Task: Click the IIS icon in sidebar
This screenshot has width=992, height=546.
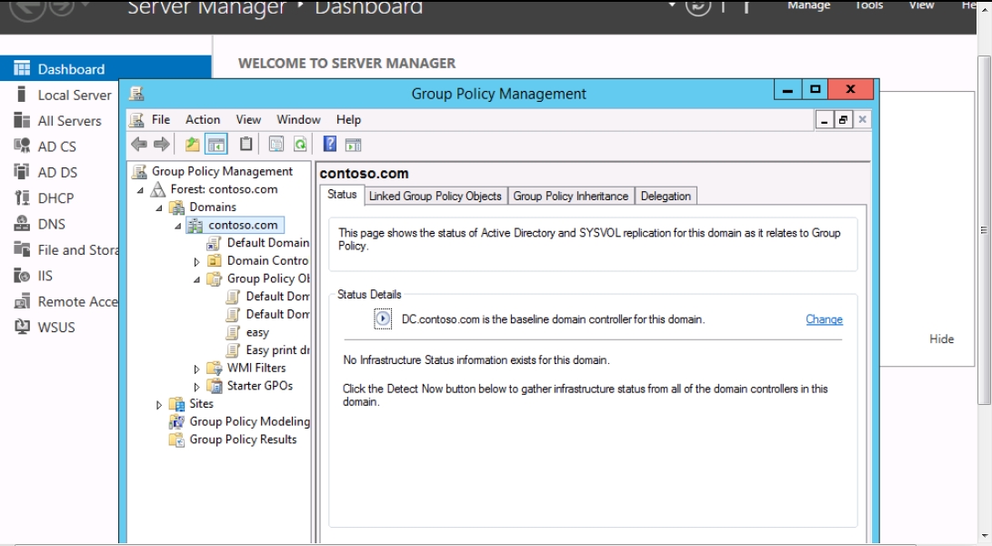Action: (22, 276)
